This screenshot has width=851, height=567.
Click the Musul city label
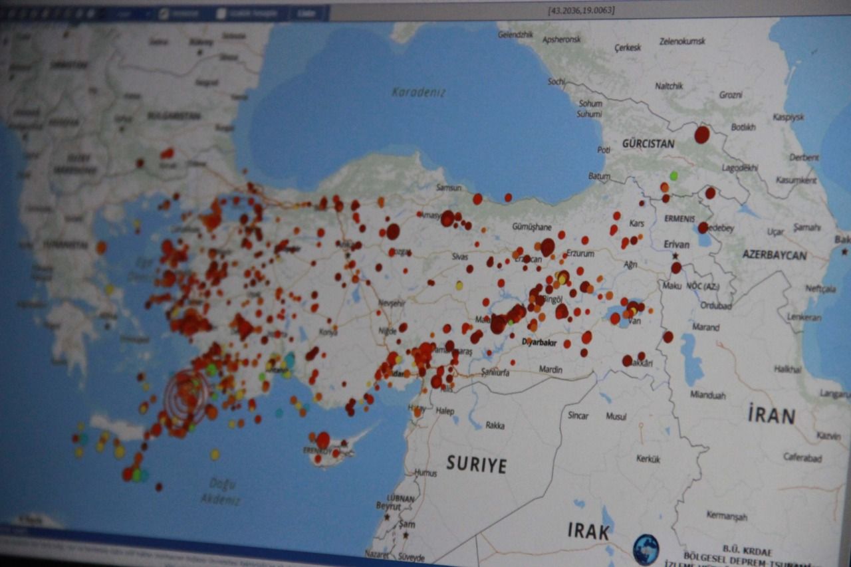coord(616,416)
